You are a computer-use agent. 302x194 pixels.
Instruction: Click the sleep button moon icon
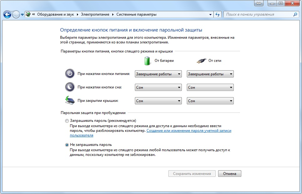70,87
